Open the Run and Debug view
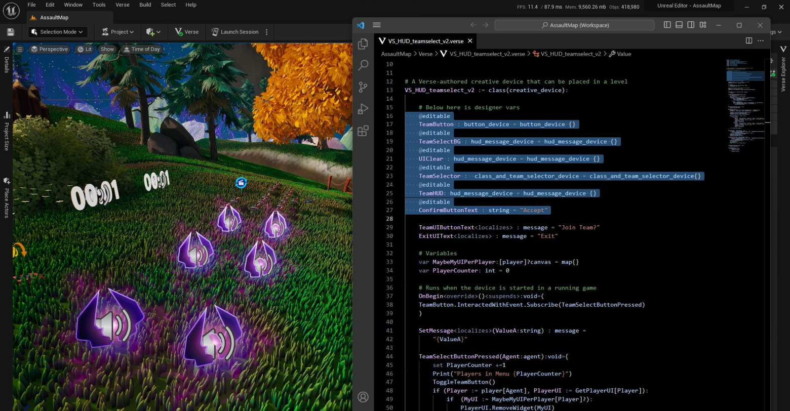790x411 pixels. (363, 109)
